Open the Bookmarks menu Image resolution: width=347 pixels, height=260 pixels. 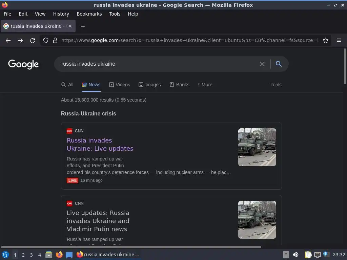point(89,14)
